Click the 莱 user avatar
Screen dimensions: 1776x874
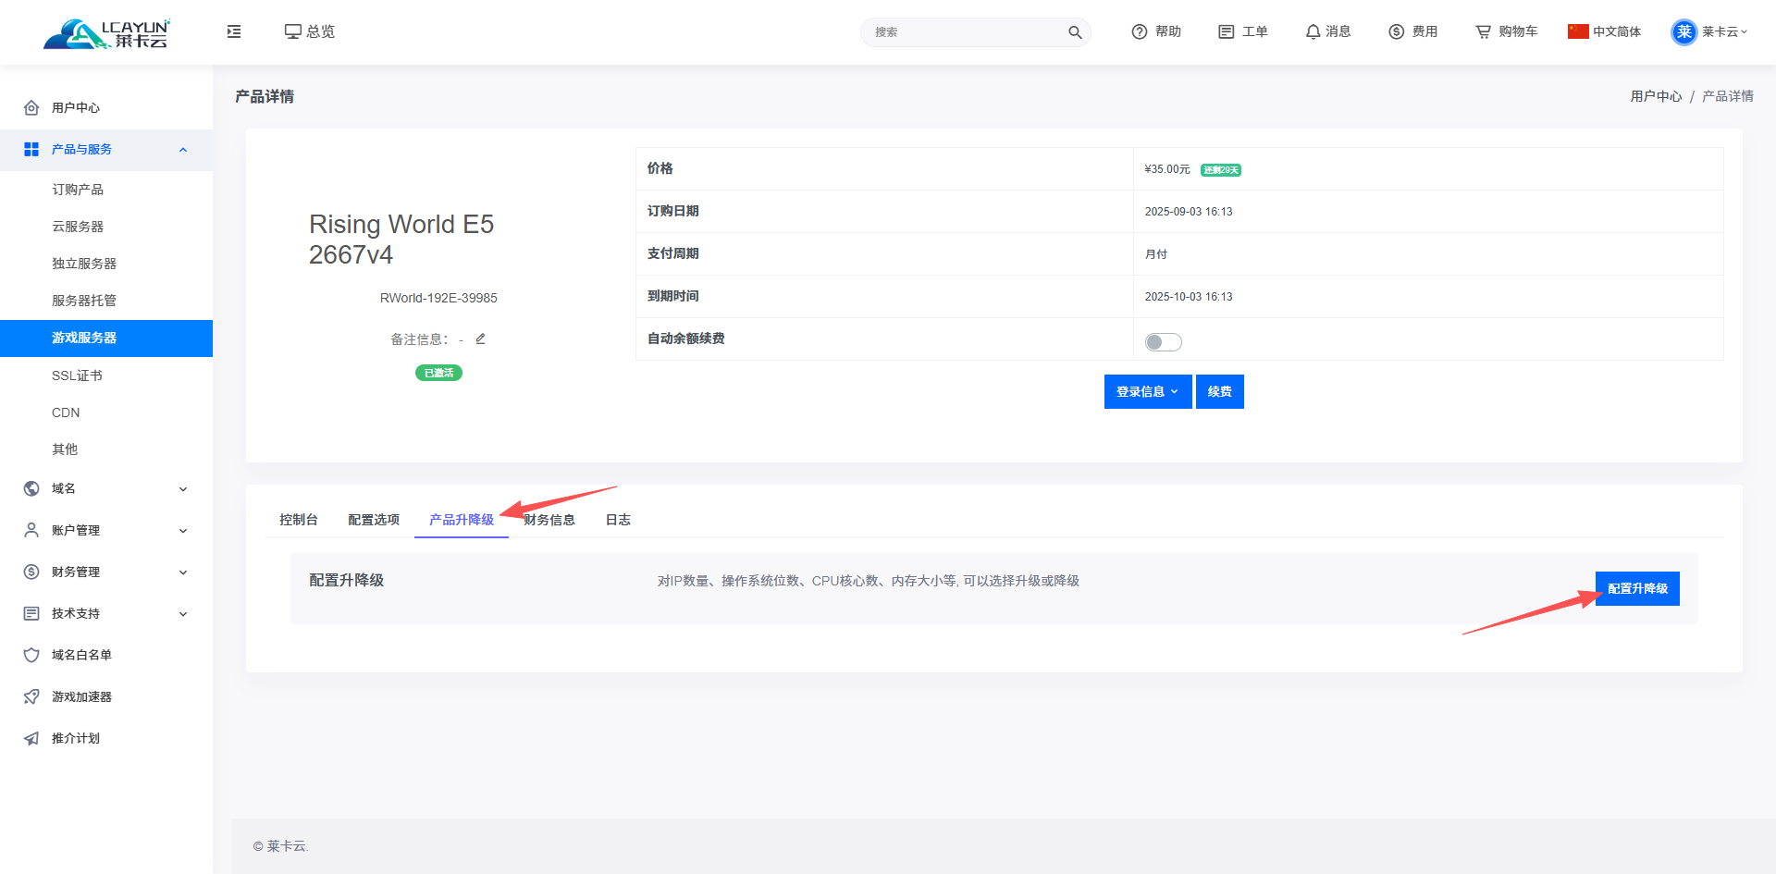pos(1684,31)
